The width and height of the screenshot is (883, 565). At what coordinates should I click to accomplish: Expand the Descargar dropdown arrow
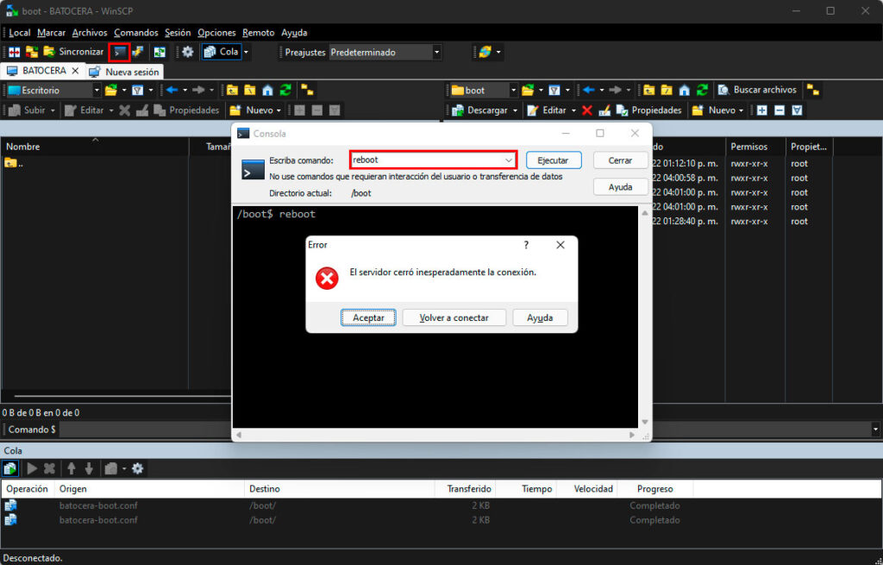point(515,110)
